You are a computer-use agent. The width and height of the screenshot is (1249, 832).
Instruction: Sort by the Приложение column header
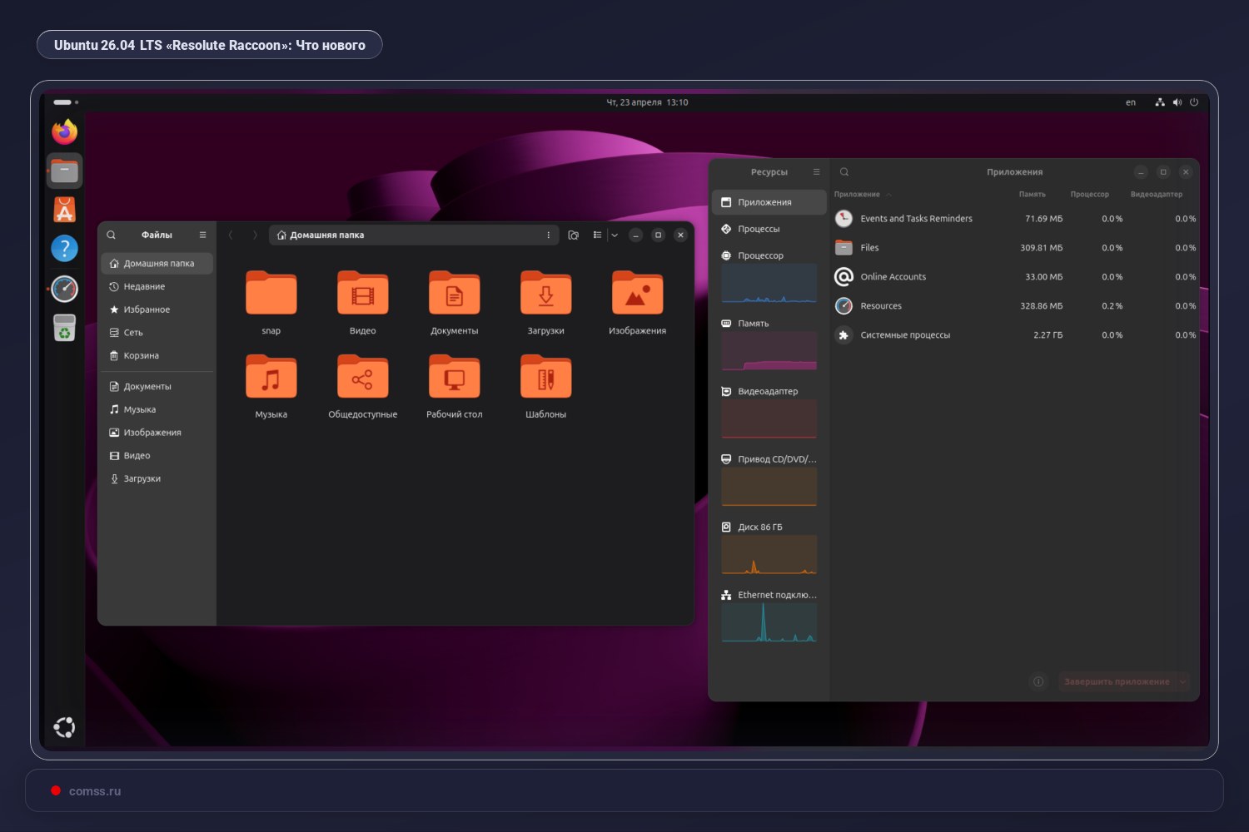point(857,195)
